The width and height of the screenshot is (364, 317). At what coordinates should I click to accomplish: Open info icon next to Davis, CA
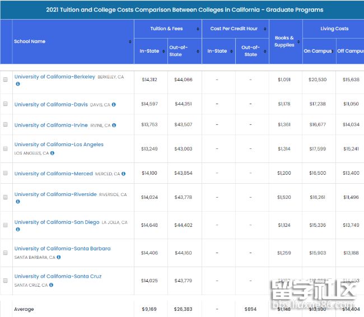(x=114, y=105)
